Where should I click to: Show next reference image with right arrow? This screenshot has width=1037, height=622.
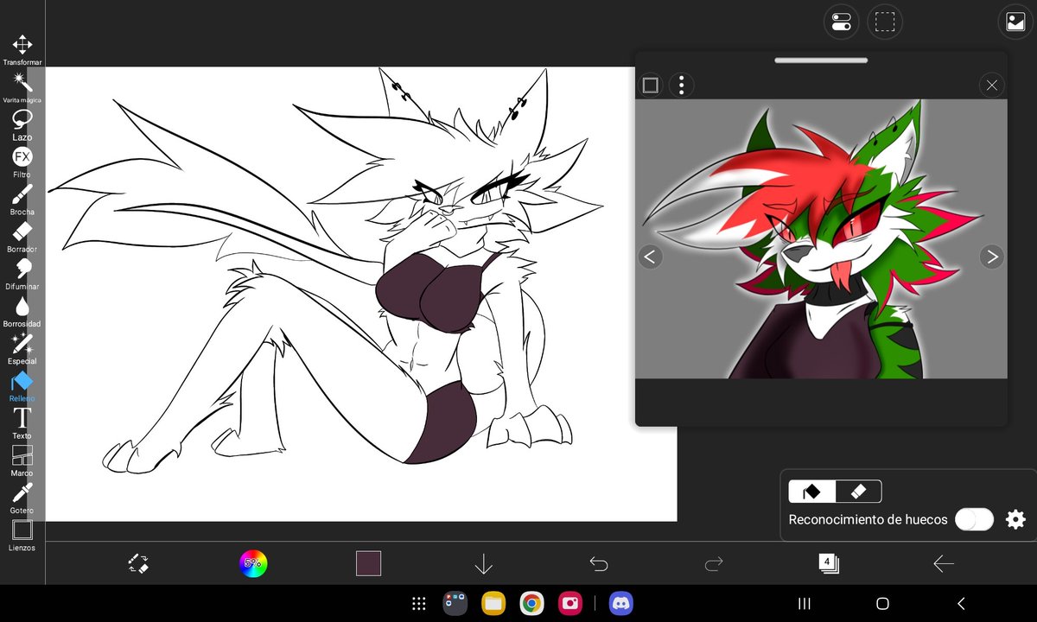tap(992, 257)
